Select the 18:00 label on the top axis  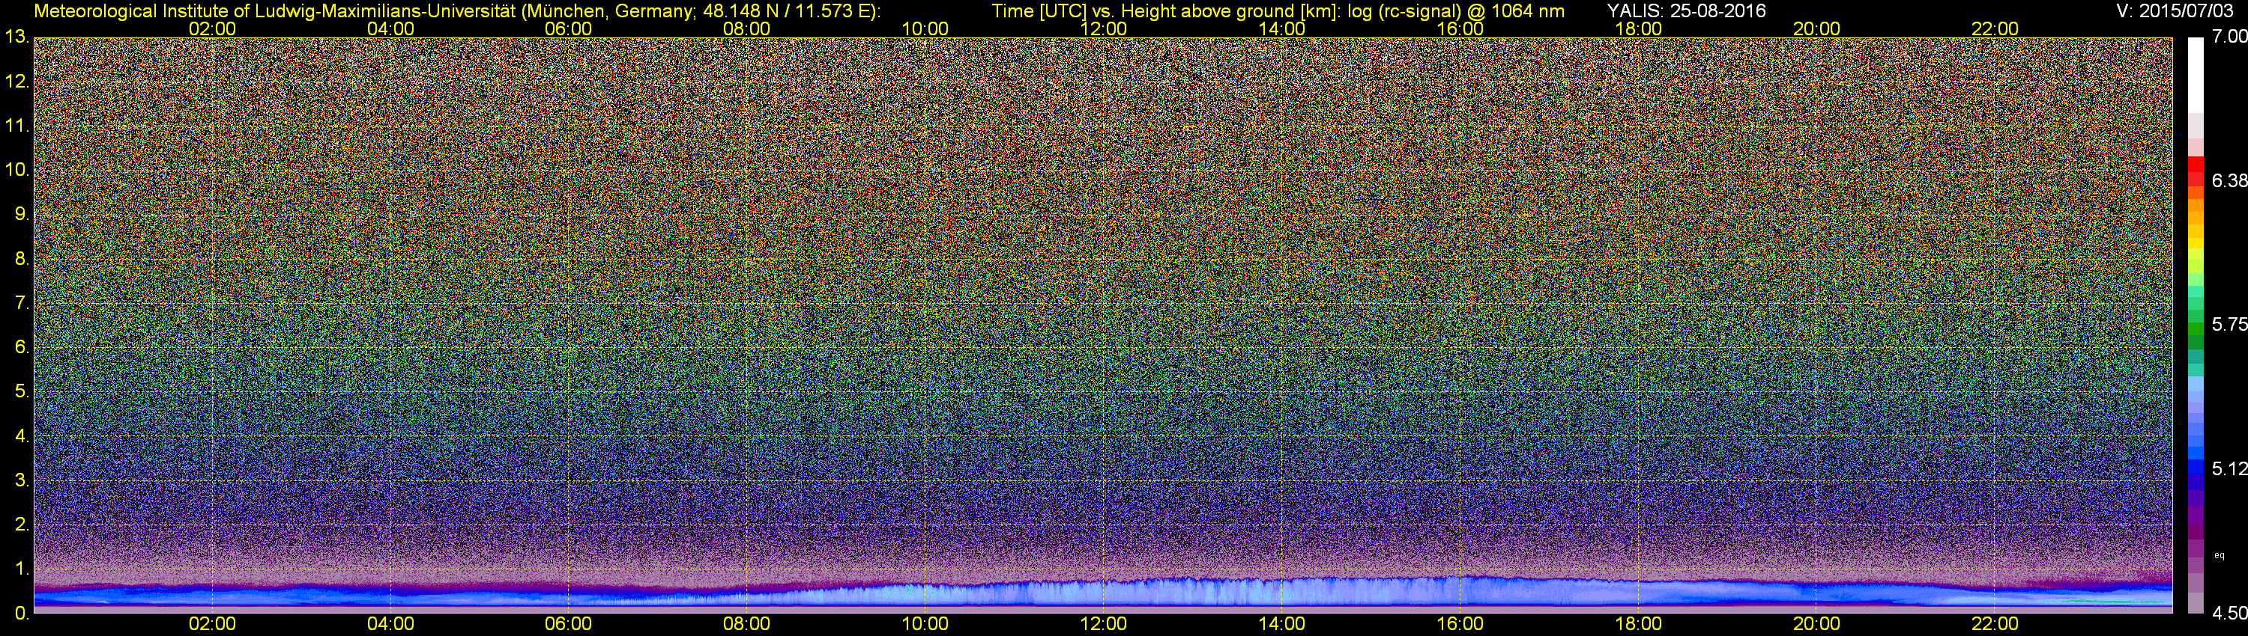(1638, 28)
